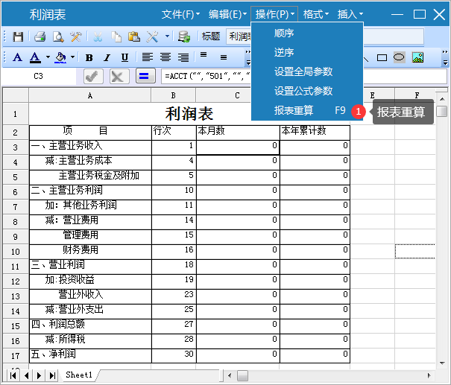Choose 逆序 from the menu
This screenshot has height=385, width=451.
[307, 53]
